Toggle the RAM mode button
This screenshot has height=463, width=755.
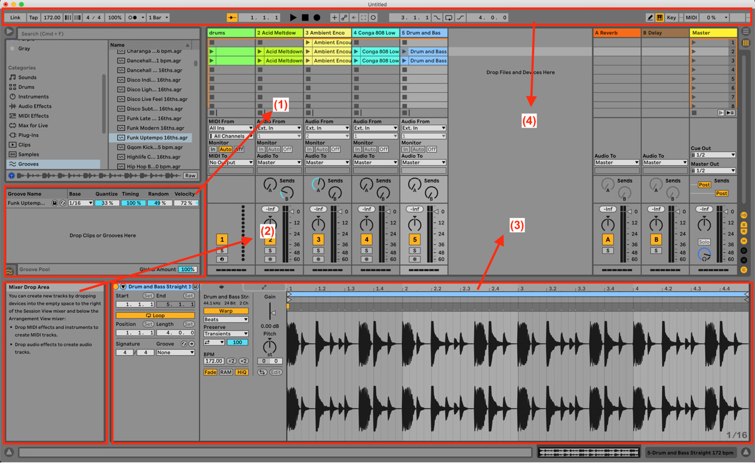226,372
